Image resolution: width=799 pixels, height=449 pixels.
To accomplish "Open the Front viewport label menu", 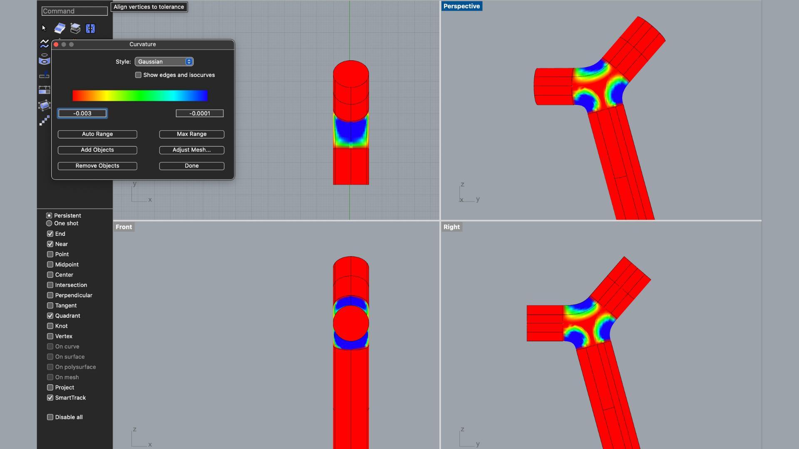I will 124,227.
